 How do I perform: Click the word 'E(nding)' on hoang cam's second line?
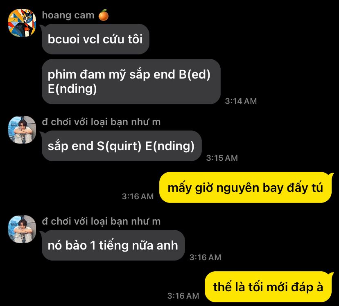click(72, 89)
